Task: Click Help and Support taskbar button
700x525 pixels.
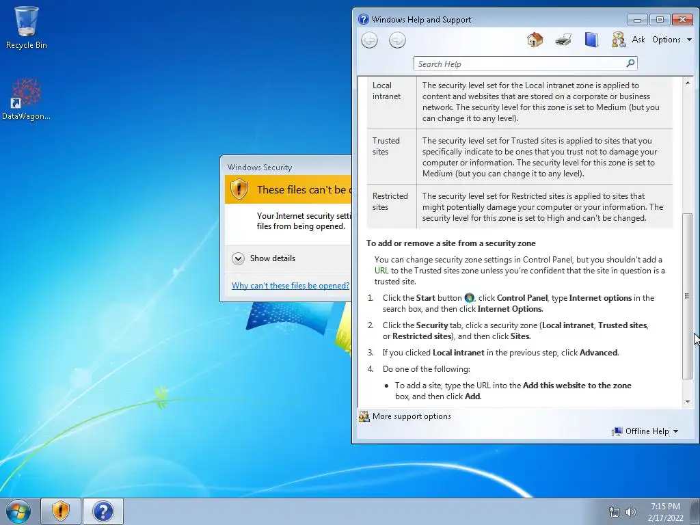Action: click(x=103, y=511)
